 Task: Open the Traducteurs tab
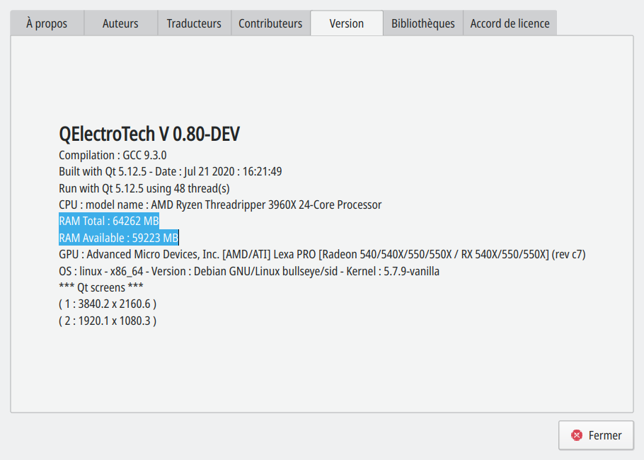tap(194, 23)
